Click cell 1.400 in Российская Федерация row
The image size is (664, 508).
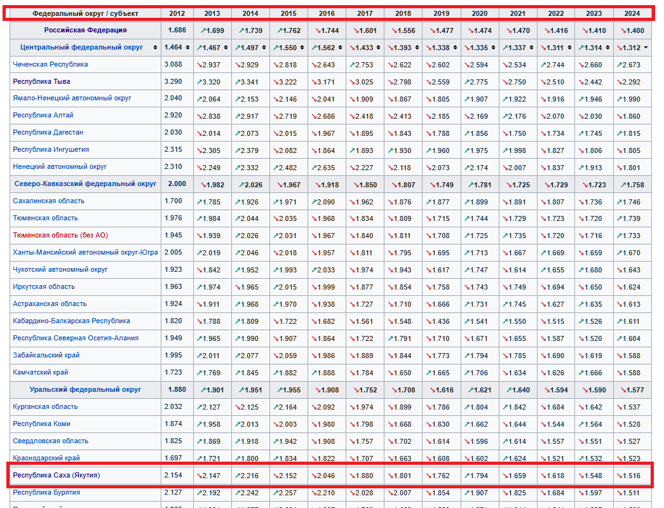click(632, 30)
